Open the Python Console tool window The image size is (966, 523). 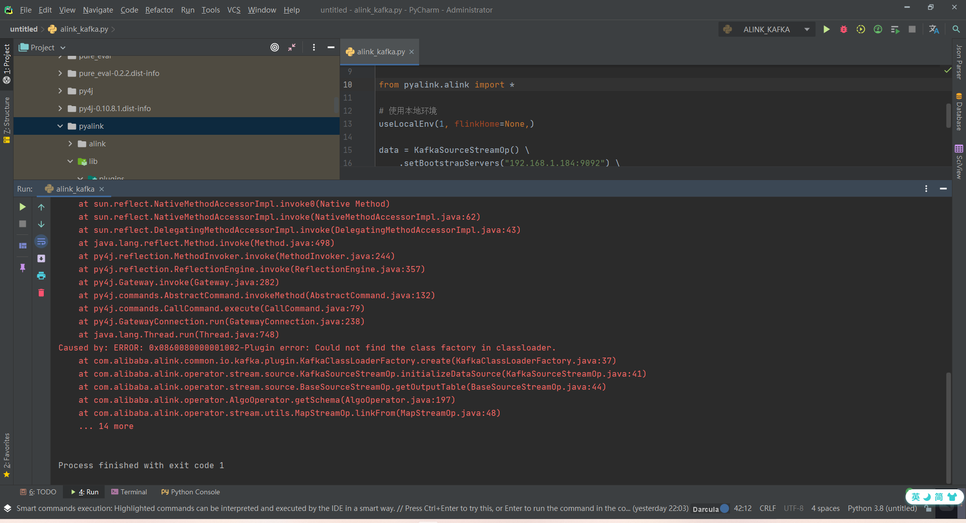tap(190, 492)
